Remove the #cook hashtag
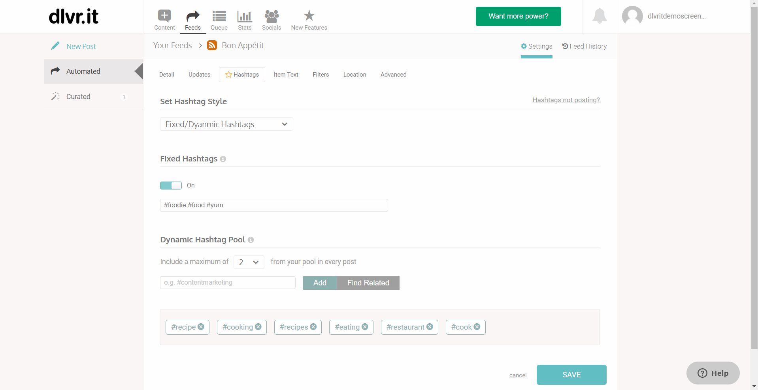 (x=477, y=327)
